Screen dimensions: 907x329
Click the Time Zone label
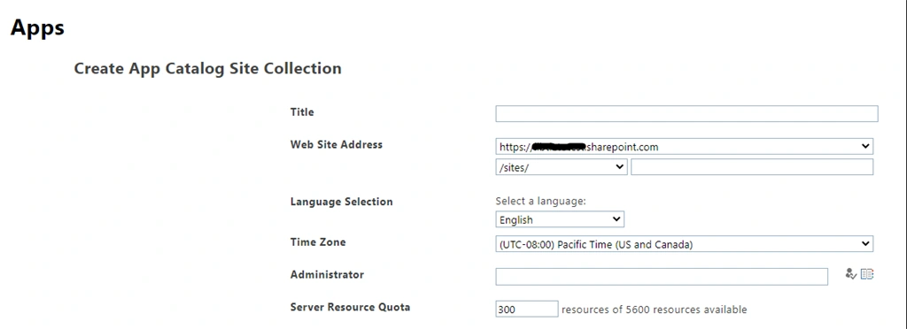pos(318,241)
